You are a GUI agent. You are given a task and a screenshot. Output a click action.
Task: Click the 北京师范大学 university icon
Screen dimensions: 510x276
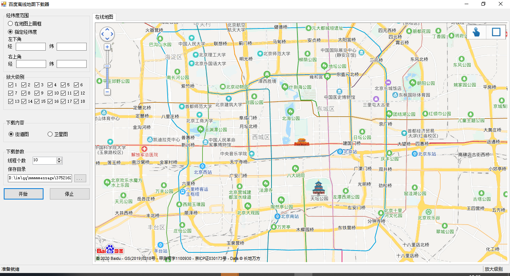coord(259,54)
